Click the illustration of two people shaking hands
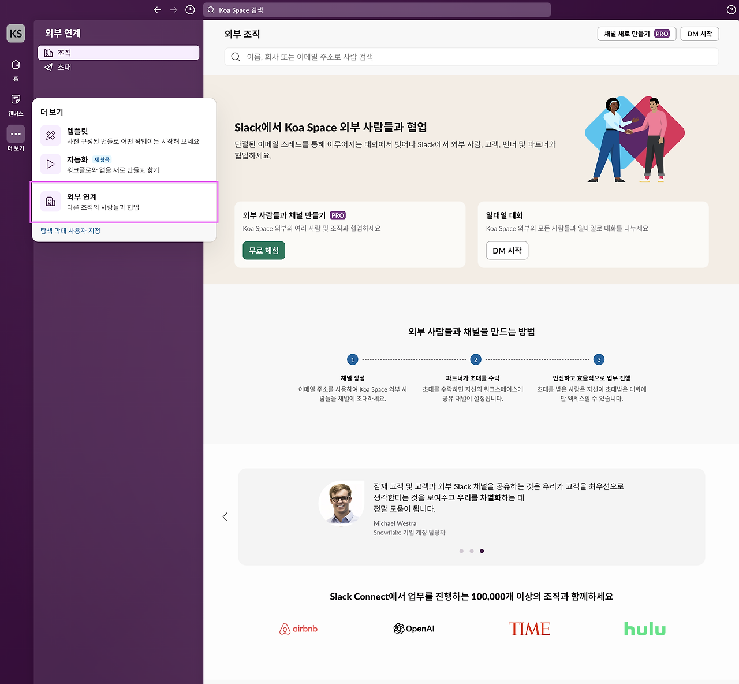Viewport: 739px width, 684px height. [x=635, y=139]
